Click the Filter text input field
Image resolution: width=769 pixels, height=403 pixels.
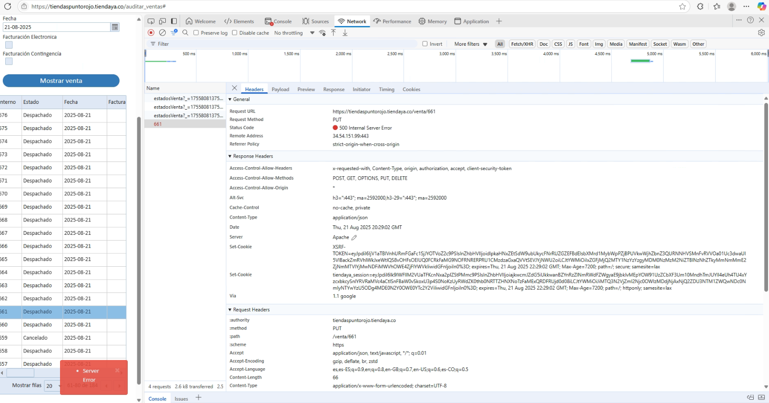point(286,44)
